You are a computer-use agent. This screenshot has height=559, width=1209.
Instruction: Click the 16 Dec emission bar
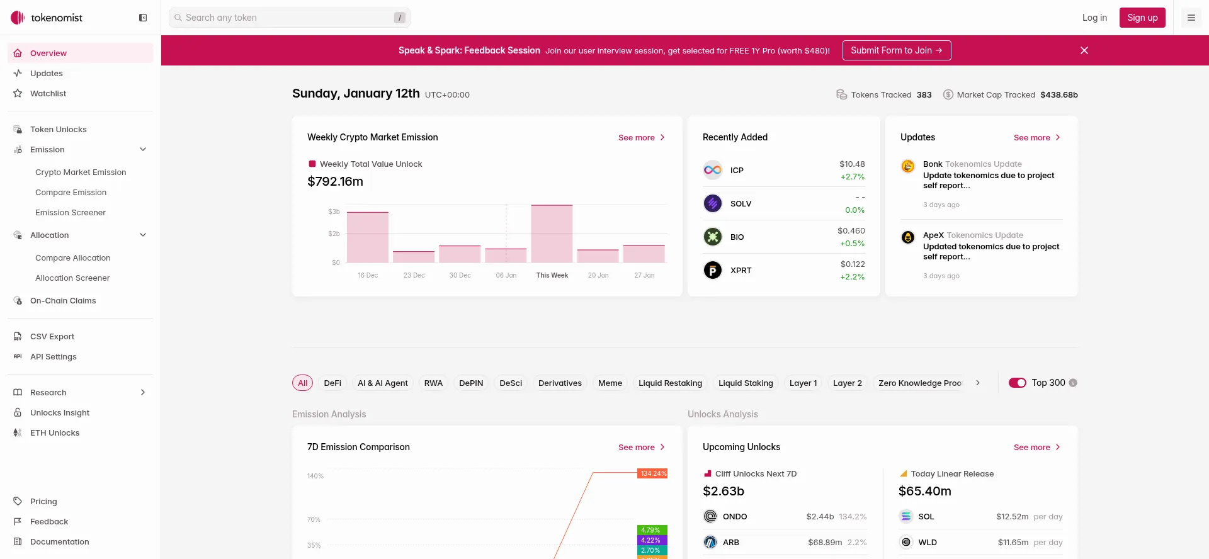368,237
